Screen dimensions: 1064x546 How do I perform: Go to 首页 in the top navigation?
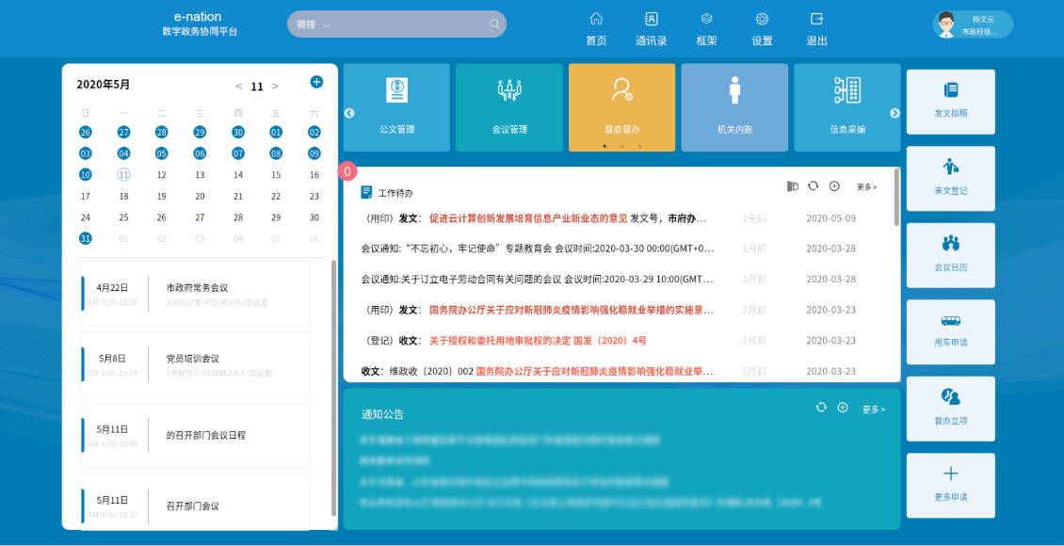[596, 29]
